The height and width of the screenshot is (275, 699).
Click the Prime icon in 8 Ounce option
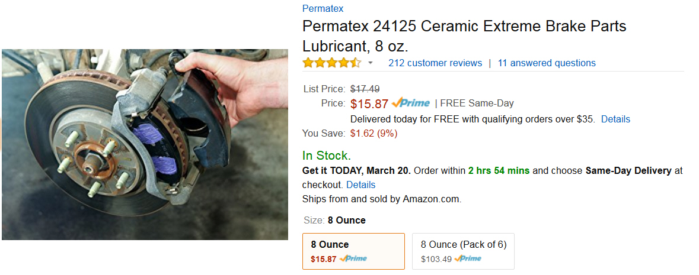(x=353, y=258)
